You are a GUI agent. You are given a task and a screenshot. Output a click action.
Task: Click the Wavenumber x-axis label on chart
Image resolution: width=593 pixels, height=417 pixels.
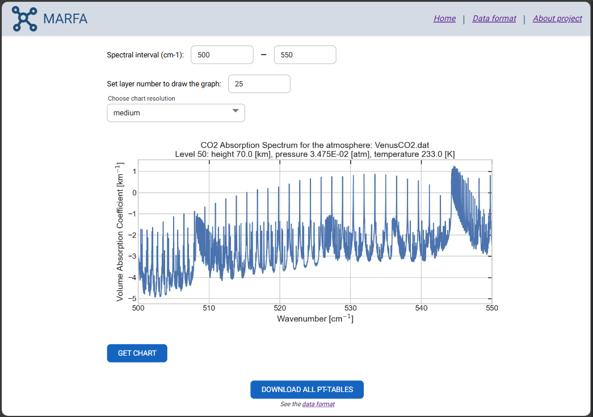click(315, 319)
